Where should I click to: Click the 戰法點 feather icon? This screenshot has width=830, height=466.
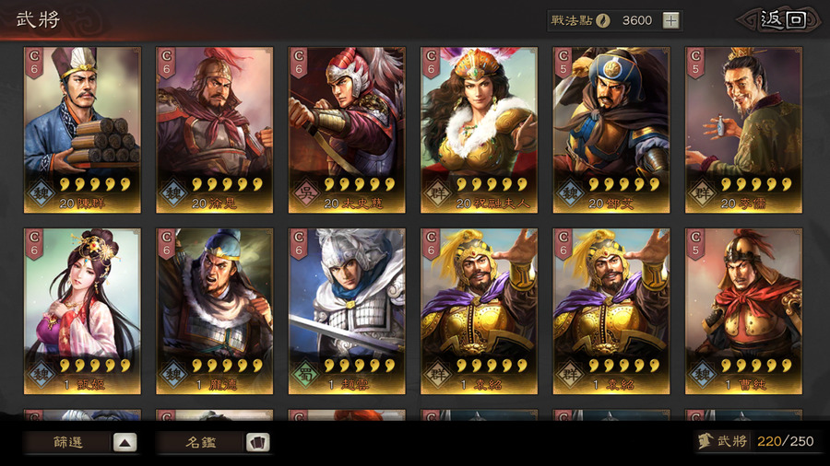click(x=603, y=20)
